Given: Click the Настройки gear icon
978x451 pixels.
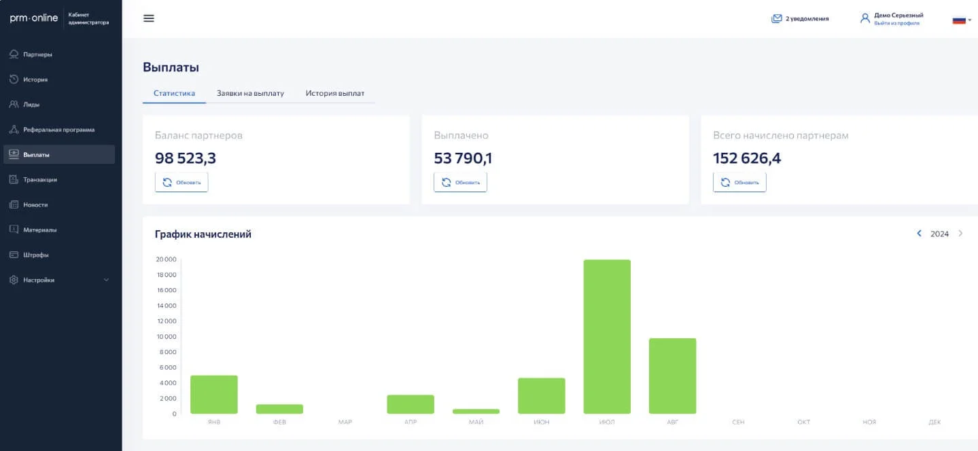Looking at the screenshot, I should tap(14, 280).
